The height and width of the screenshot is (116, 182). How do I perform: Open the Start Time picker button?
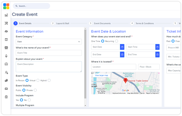(x=158, y=47)
